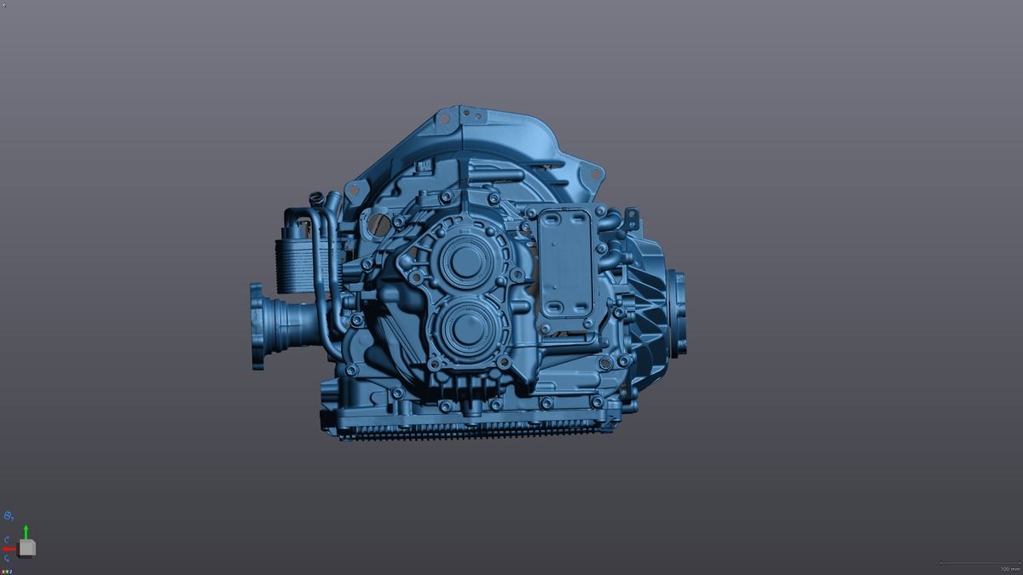Rotate view with the lower curved arrow
1023x575 pixels.
coord(7,558)
